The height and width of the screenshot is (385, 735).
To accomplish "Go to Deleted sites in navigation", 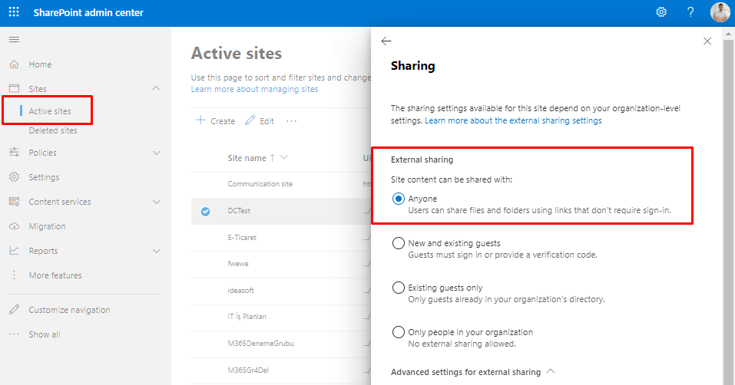I will [x=53, y=130].
